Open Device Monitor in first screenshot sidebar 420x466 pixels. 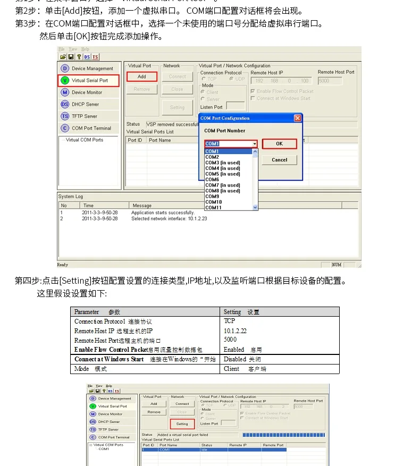click(89, 92)
